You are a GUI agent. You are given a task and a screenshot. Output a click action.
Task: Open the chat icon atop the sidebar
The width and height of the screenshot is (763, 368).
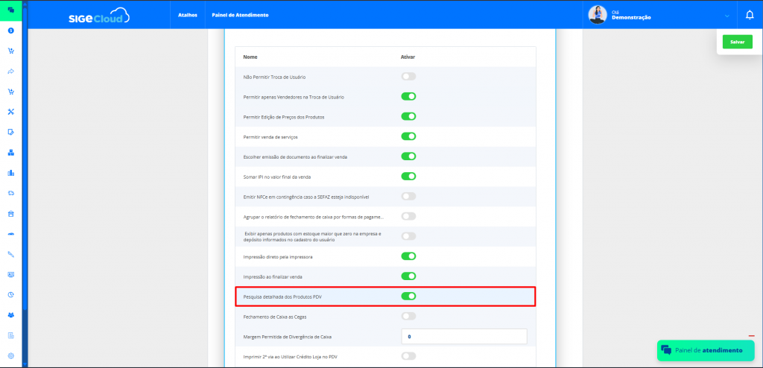[x=11, y=10]
